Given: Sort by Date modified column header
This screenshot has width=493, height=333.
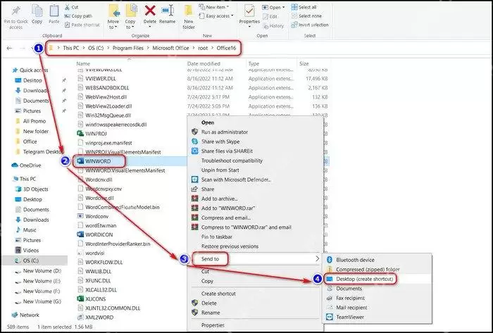Looking at the screenshot, I should pyautogui.click(x=204, y=64).
